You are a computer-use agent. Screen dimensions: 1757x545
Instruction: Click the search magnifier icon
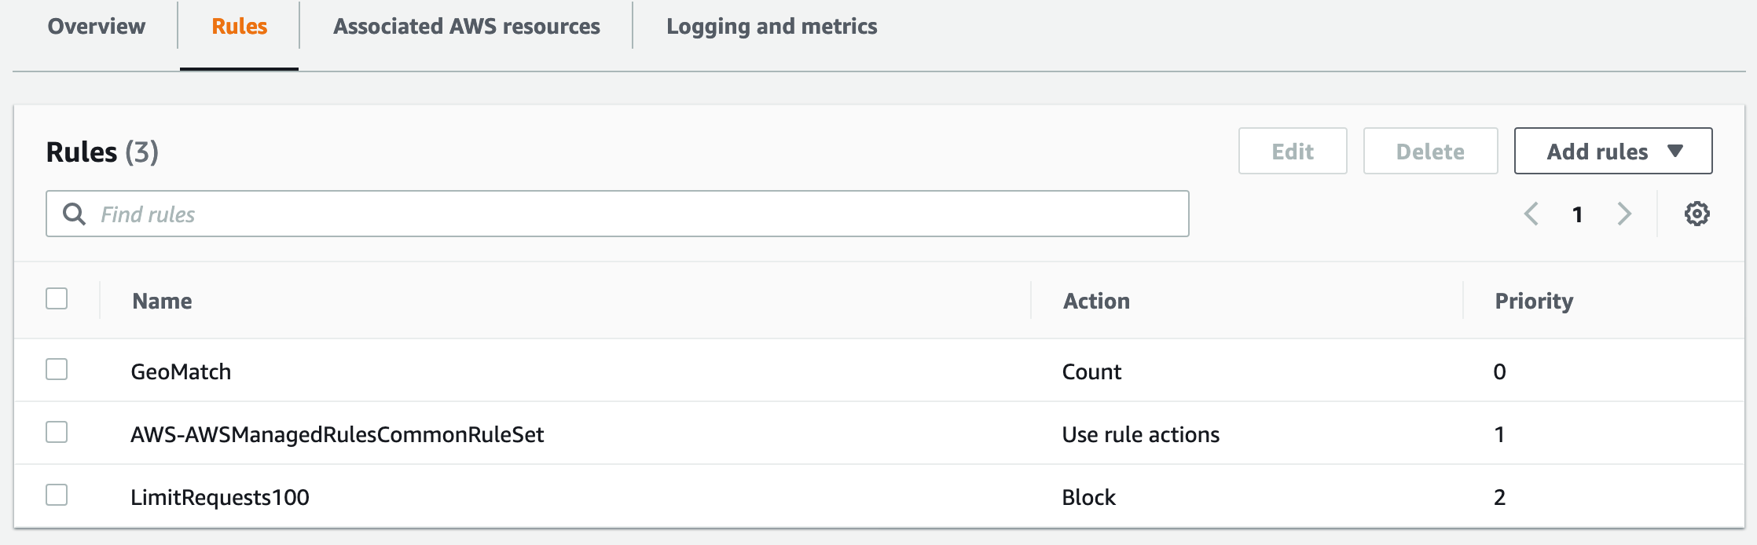pos(74,214)
